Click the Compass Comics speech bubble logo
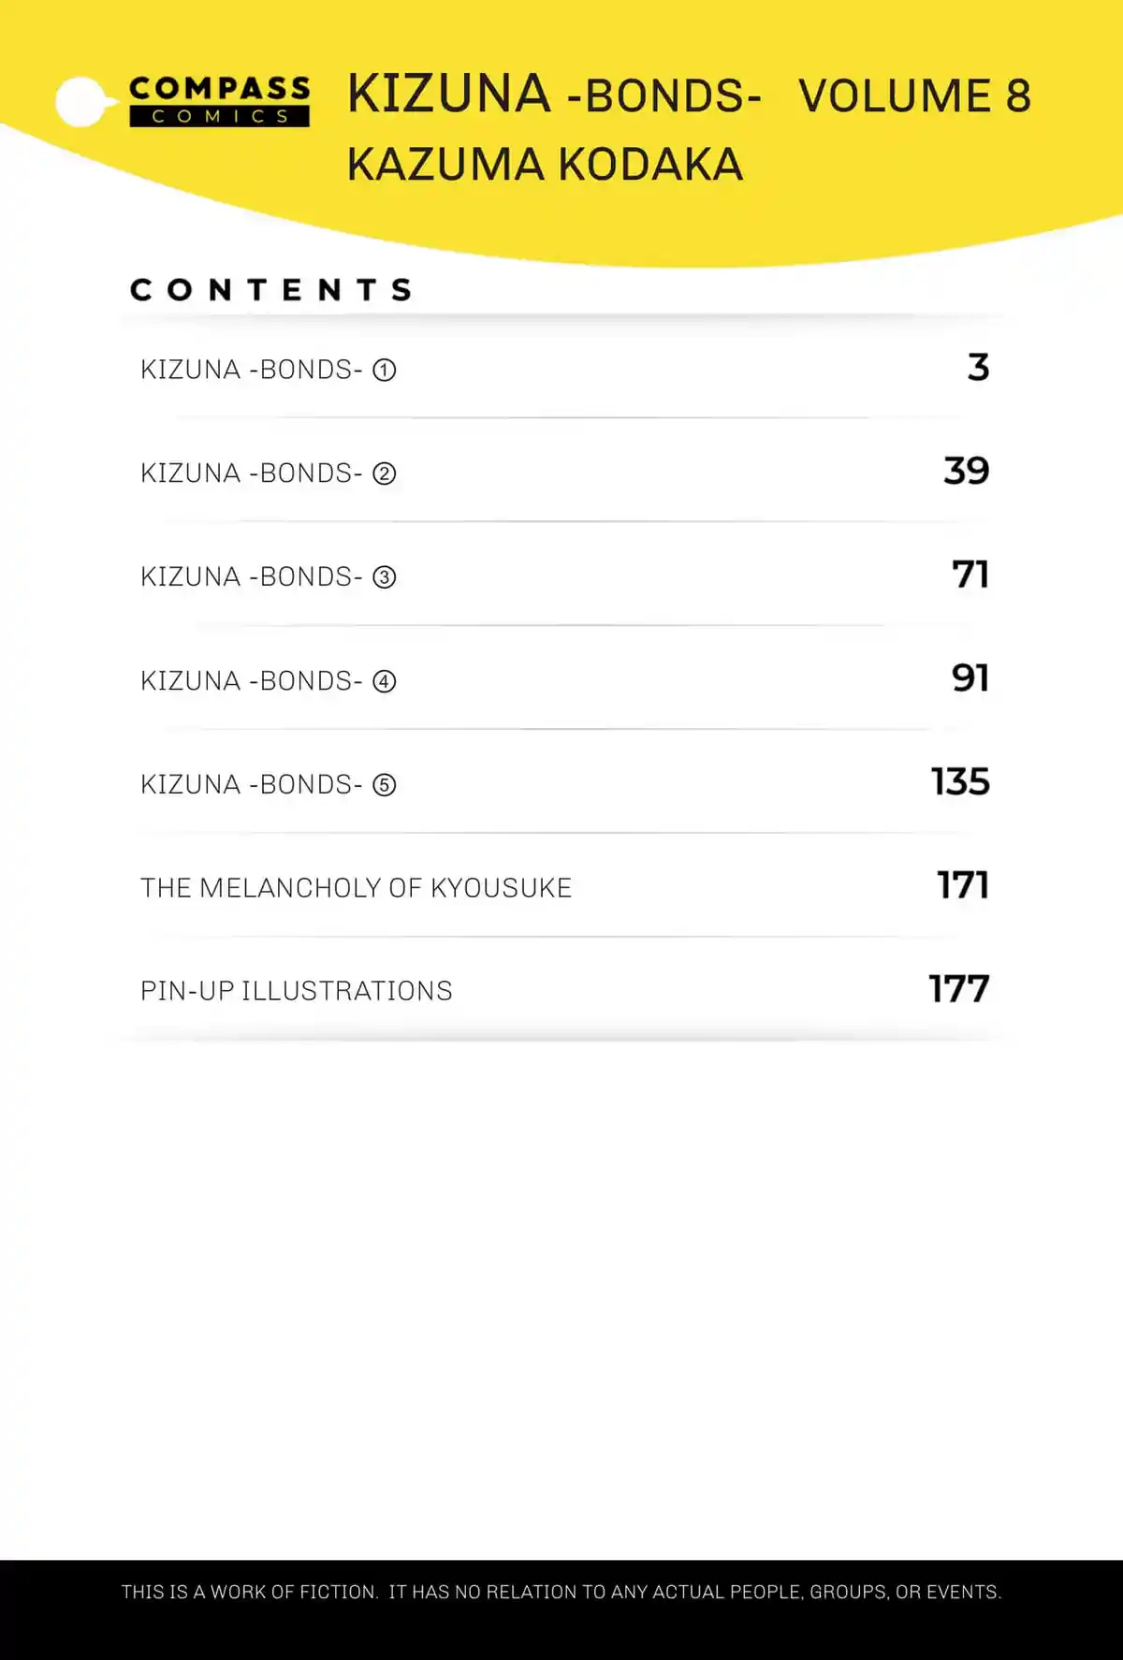The width and height of the screenshot is (1123, 1660). (84, 101)
